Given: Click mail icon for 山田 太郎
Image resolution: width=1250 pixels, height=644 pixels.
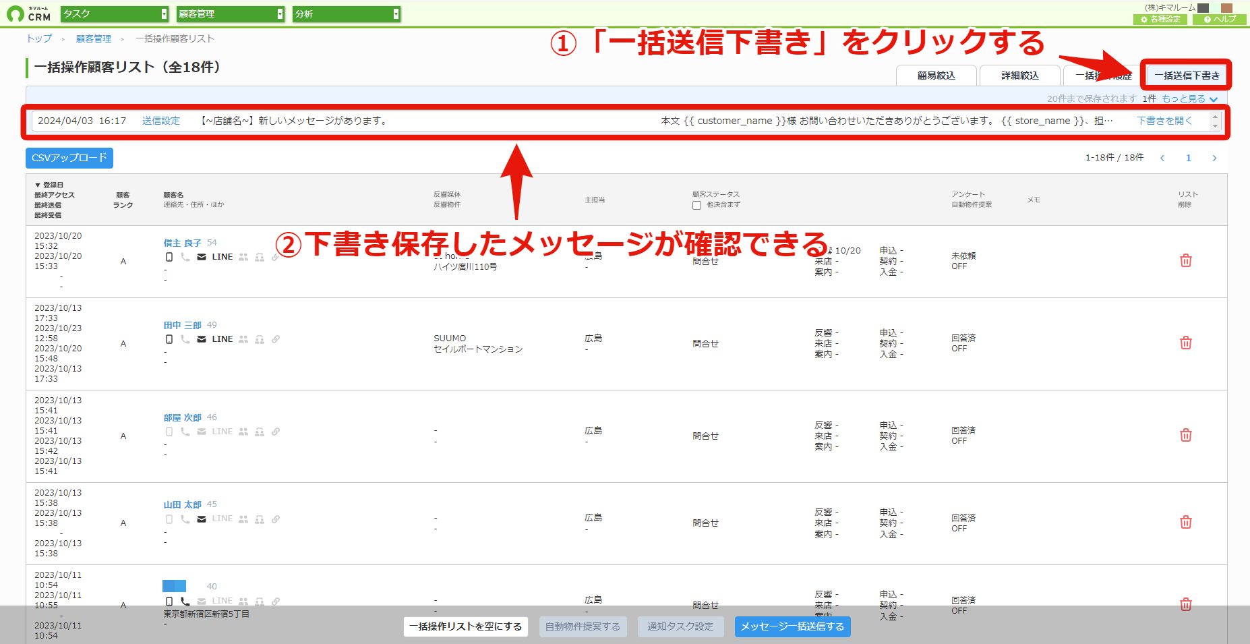Looking at the screenshot, I should [202, 519].
